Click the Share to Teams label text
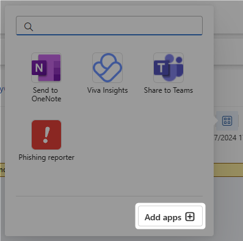The image size is (243, 241). 169,90
